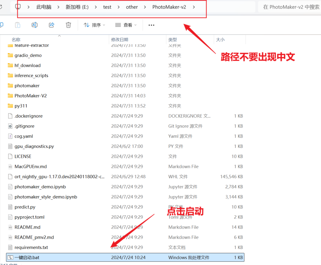Image resolution: width=321 pixels, height=265 pixels.
Task: Click the requirements.txt text file icon
Action: coord(10,247)
